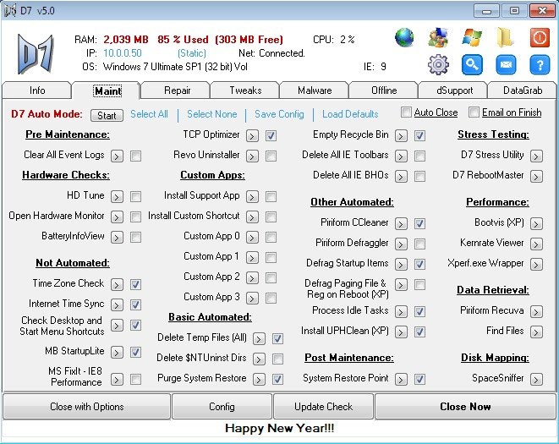Run Clear All Event Logs arrow button
Screen dimensions: 559x444
[117, 156]
